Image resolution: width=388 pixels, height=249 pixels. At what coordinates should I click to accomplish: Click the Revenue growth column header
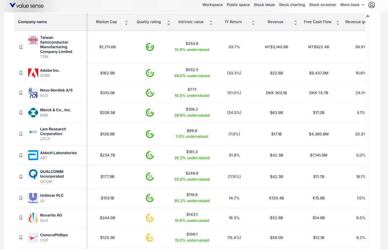tap(355, 22)
